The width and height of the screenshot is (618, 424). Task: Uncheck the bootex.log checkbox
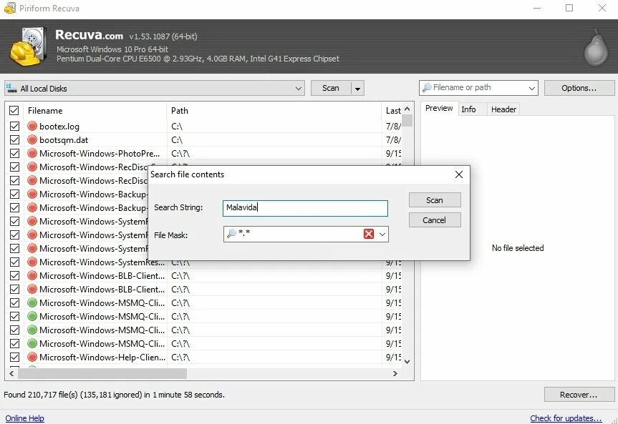coord(14,126)
